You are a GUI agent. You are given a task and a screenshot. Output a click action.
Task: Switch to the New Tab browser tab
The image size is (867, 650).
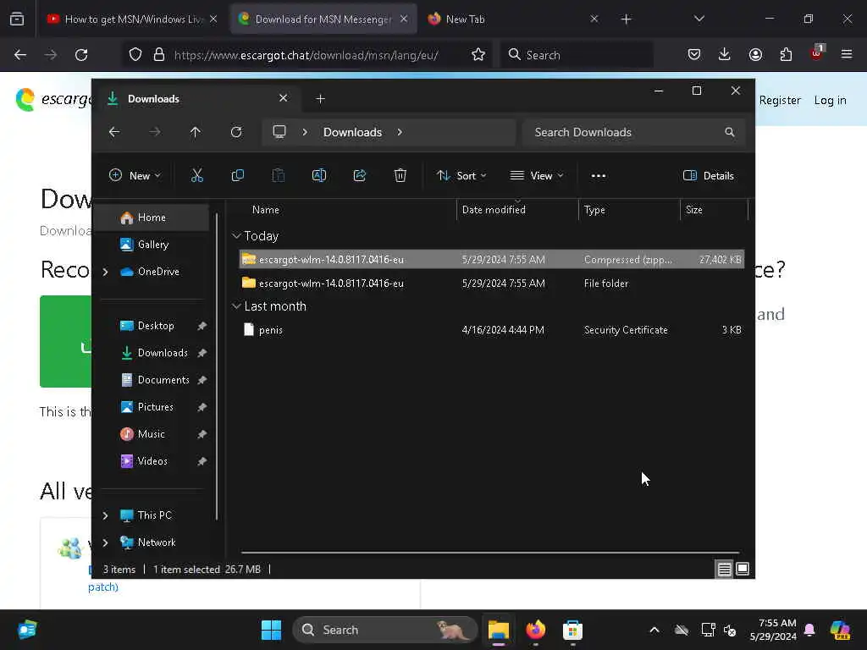513,19
